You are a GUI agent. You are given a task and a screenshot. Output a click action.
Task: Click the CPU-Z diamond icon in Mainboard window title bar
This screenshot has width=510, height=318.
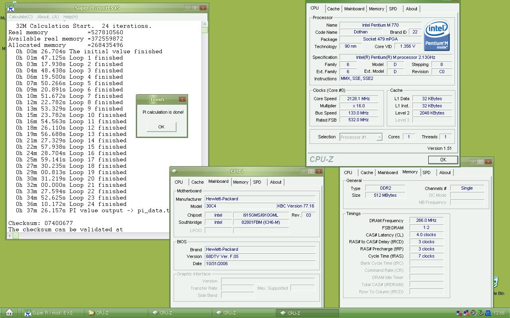[x=175, y=171]
